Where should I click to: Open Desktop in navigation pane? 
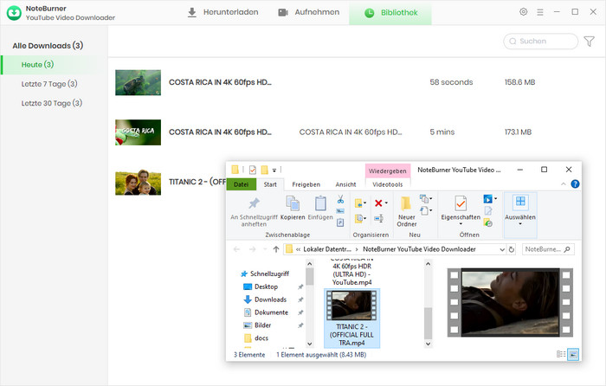pos(261,286)
